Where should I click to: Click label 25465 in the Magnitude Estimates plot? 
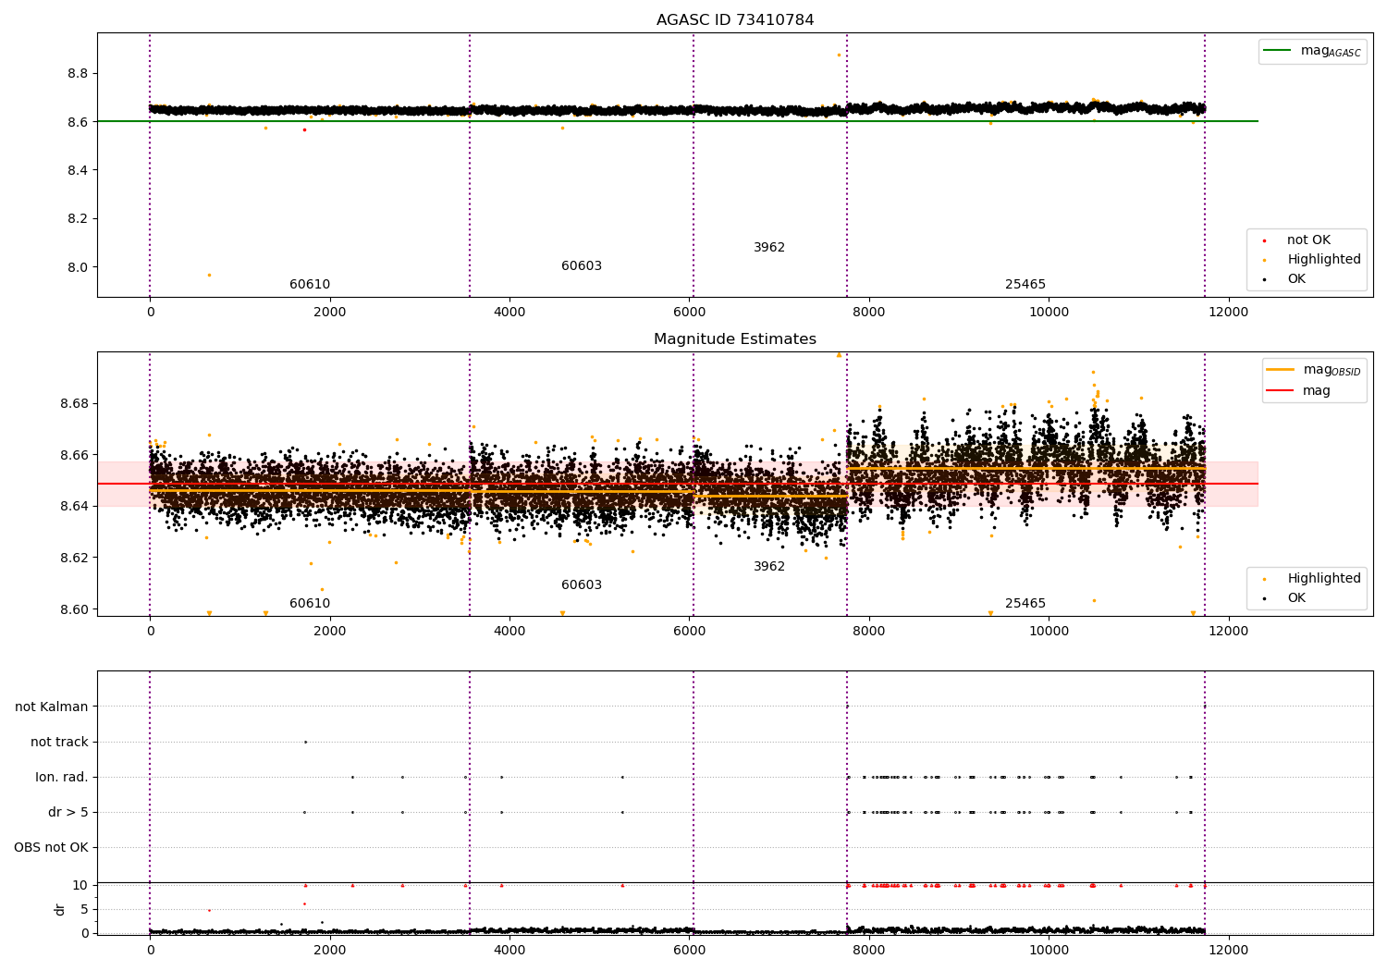point(1025,604)
